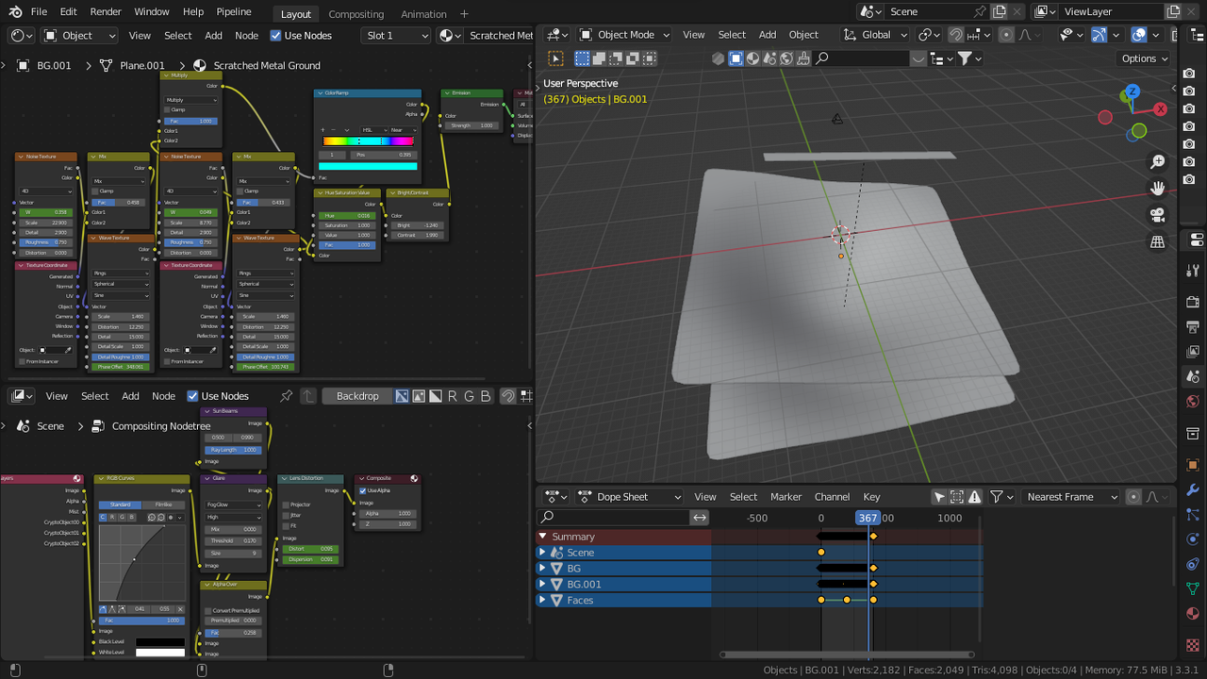This screenshot has height=679, width=1207.
Task: Click the ColorRamp gradient bar
Action: (368, 141)
